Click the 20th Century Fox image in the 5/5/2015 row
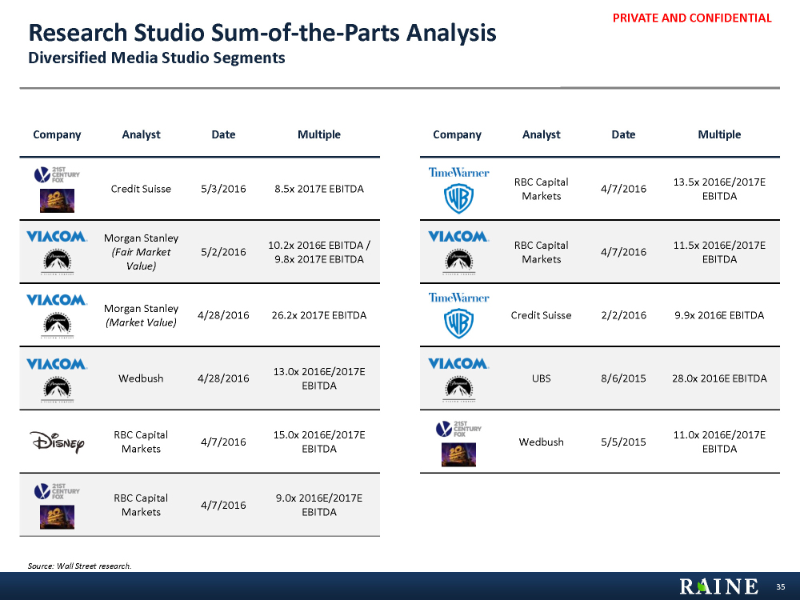Screen dimensions: 800x600 (x=458, y=454)
